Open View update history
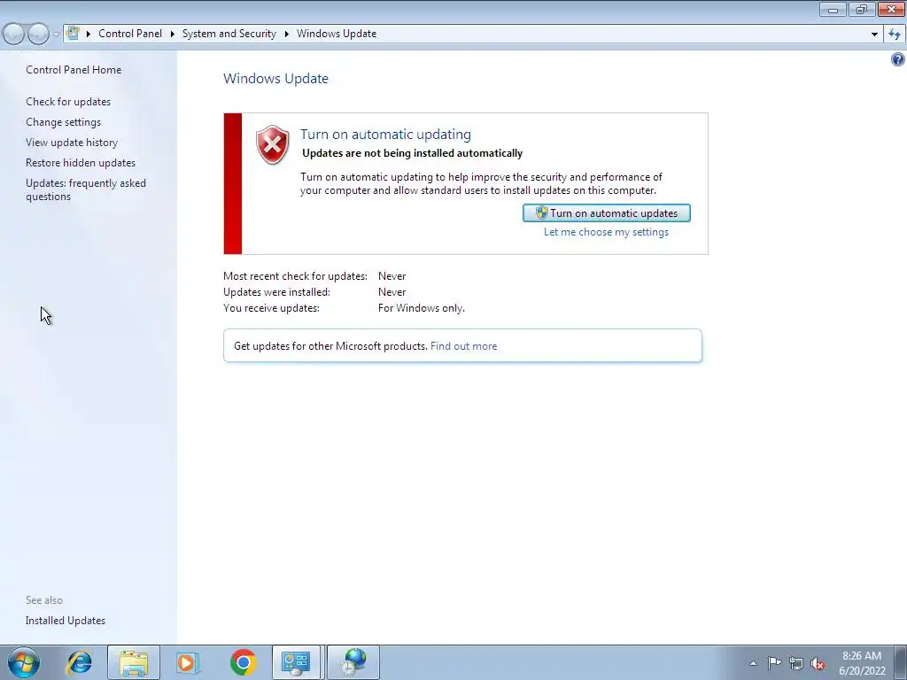 [x=72, y=143]
